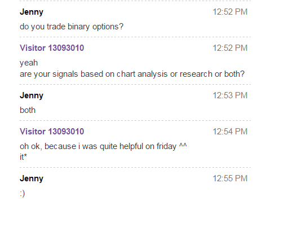Click the message about chart analysis or research

coord(132,74)
